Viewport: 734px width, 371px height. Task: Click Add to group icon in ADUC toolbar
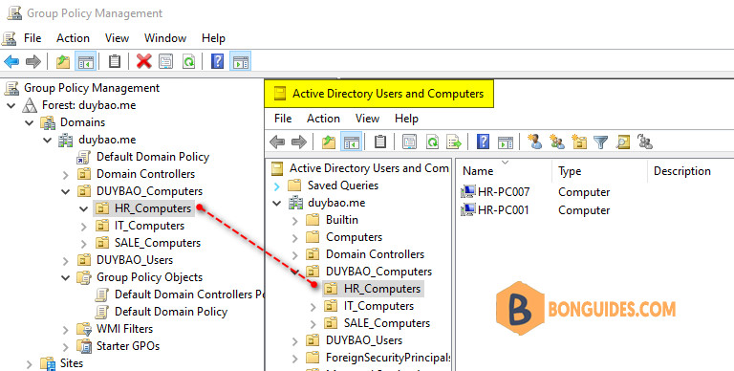point(645,142)
